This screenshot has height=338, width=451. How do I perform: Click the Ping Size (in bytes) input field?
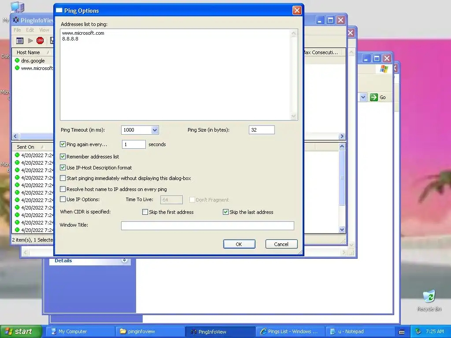[x=262, y=130]
